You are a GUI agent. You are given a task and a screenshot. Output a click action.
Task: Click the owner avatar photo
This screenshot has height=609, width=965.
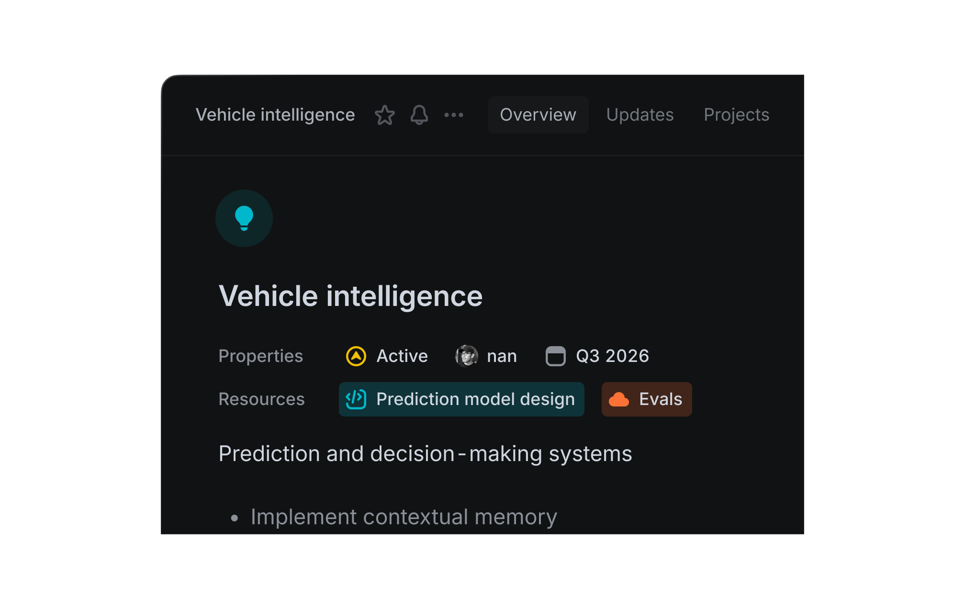pos(467,356)
